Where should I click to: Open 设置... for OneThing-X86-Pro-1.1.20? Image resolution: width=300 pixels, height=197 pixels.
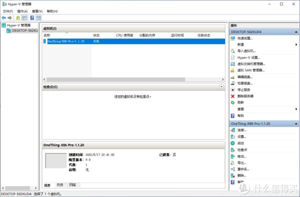pos(242,137)
